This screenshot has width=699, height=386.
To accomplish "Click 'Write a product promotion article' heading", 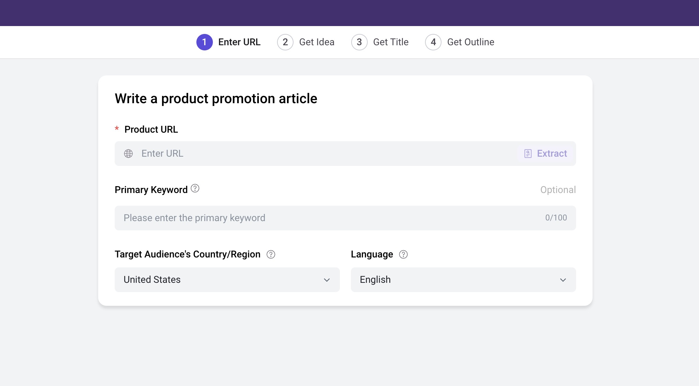I will [x=216, y=99].
